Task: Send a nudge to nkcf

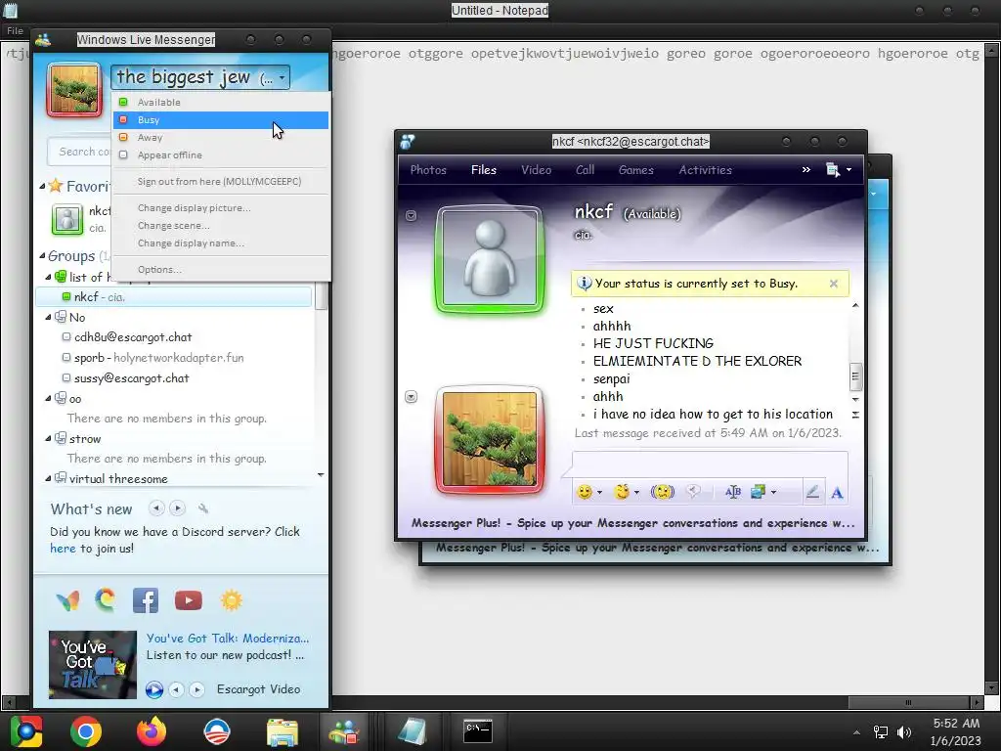Action: click(662, 492)
